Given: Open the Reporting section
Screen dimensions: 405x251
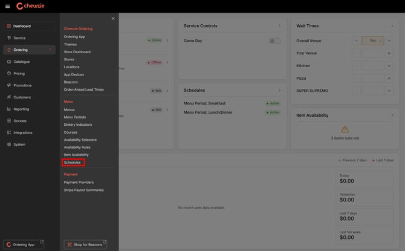Looking at the screenshot, I should [x=21, y=109].
